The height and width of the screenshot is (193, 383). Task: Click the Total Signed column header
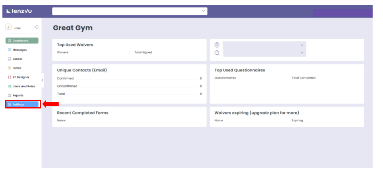(x=143, y=52)
